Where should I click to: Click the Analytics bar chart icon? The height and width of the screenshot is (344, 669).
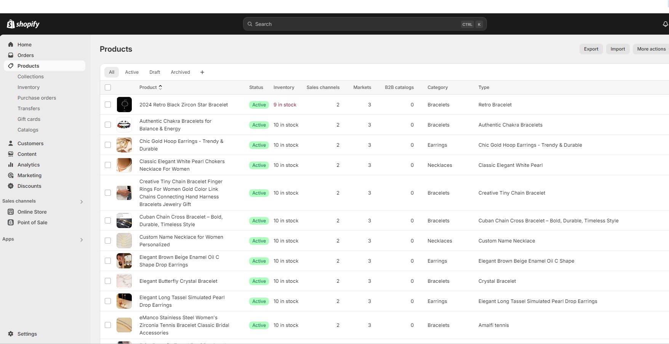[11, 165]
